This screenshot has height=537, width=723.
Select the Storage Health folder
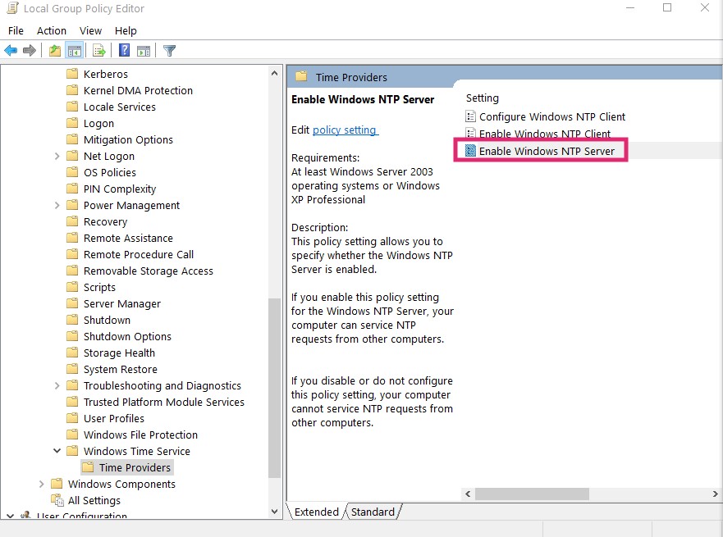point(119,353)
